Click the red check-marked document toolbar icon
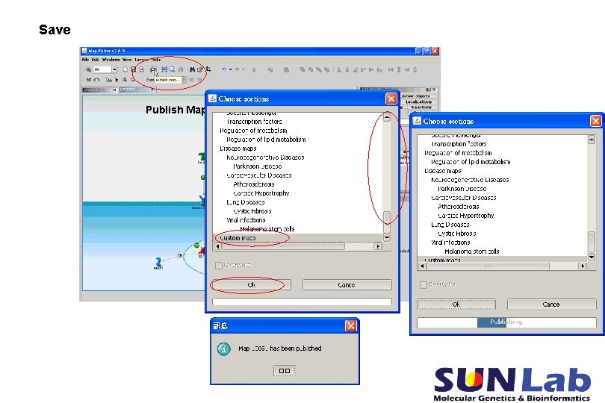This screenshot has width=605, height=403. 141,69
